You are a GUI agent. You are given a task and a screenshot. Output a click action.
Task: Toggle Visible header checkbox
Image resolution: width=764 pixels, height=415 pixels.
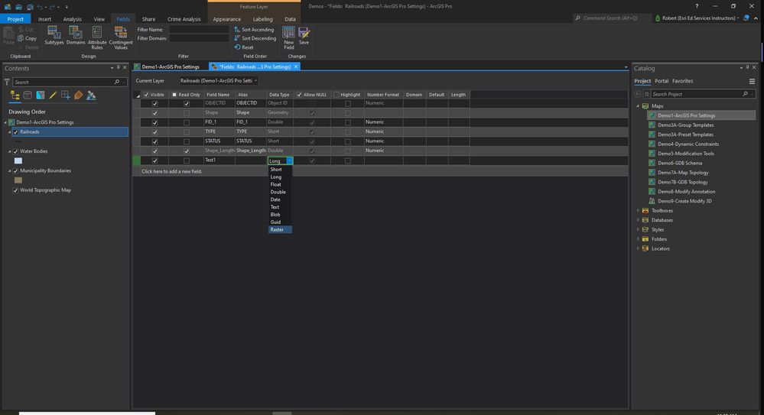(146, 95)
